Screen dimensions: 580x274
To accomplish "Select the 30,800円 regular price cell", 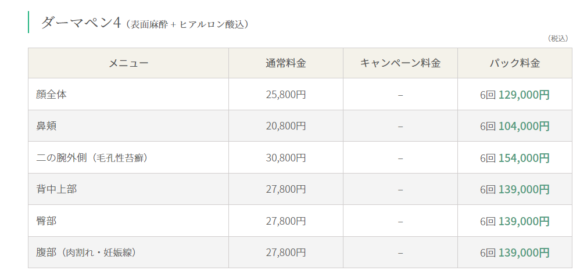I will (x=285, y=158).
